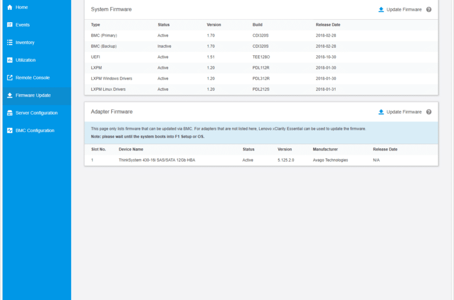This screenshot has width=454, height=300.
Task: Click the Server Configuration icon
Action: 9,113
